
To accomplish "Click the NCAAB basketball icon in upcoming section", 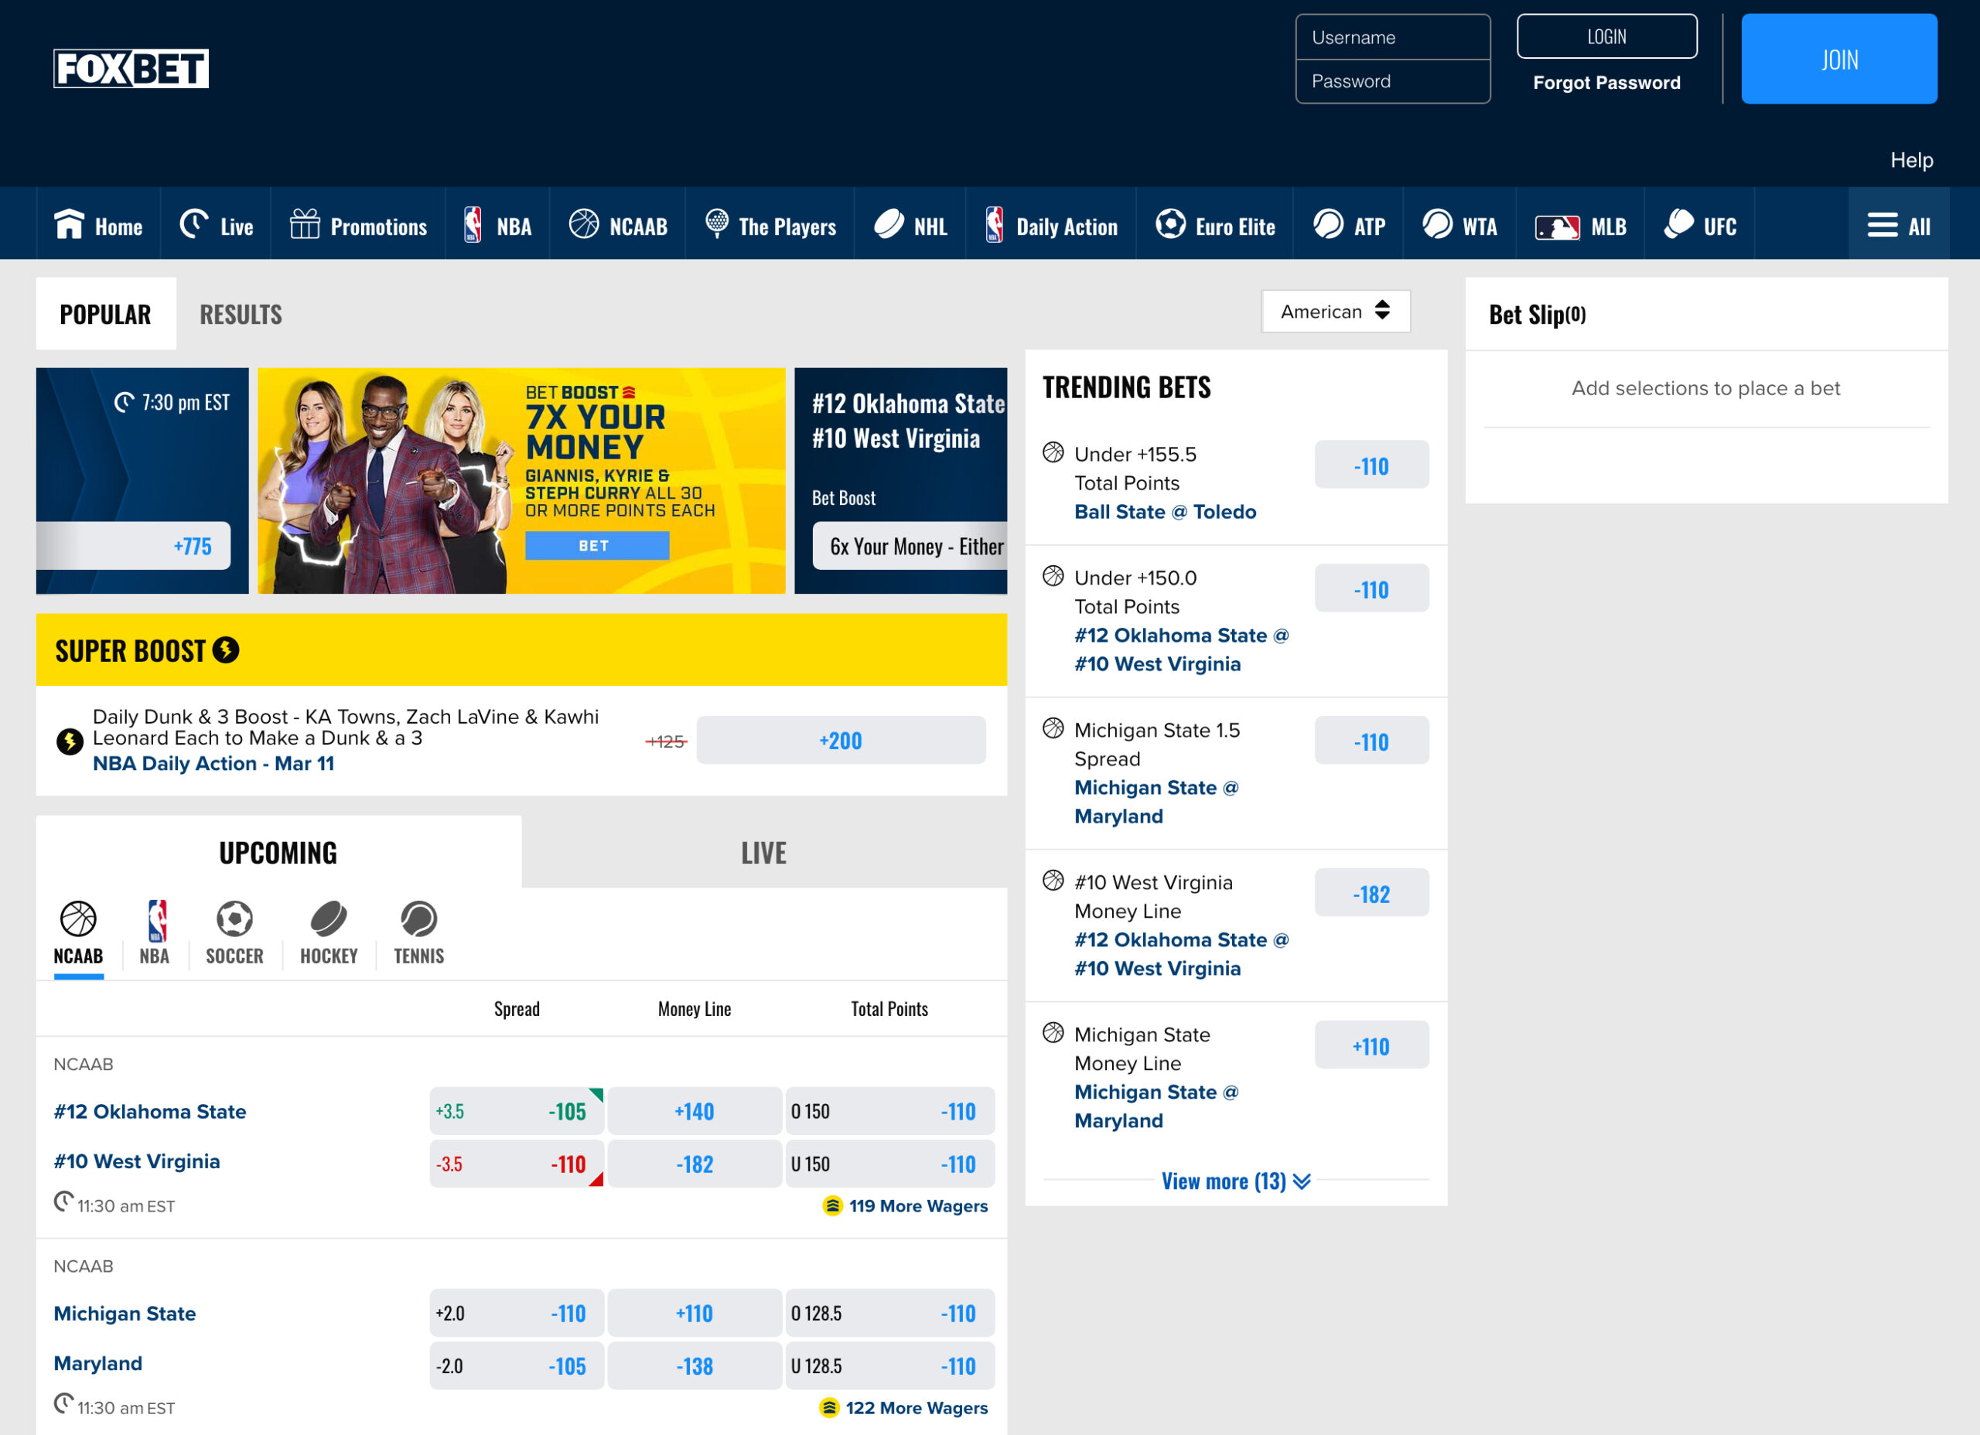I will coord(77,917).
